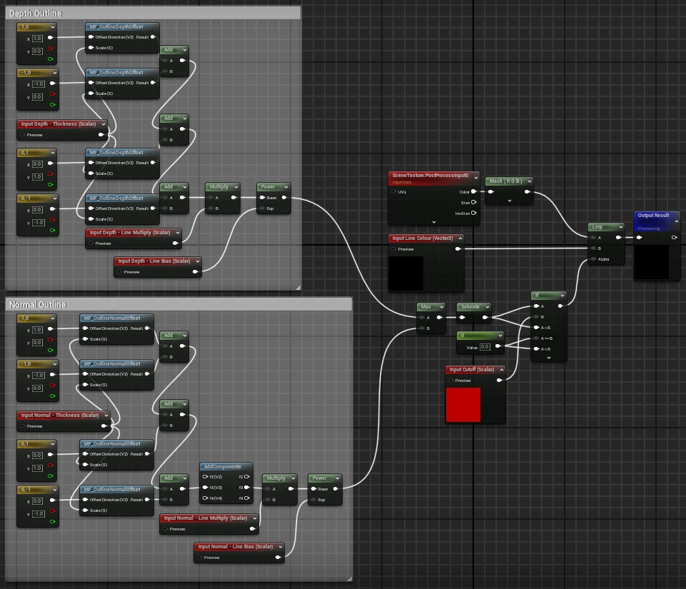Click the f3(V3) input pin on AddComponents
686x589 pixels.
[x=205, y=487]
